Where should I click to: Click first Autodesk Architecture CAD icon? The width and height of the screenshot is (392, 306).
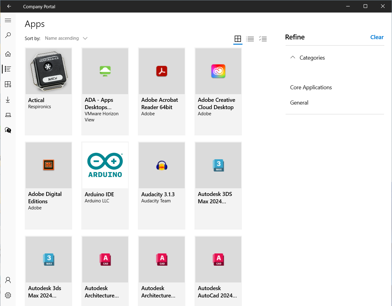pyautogui.click(x=105, y=259)
